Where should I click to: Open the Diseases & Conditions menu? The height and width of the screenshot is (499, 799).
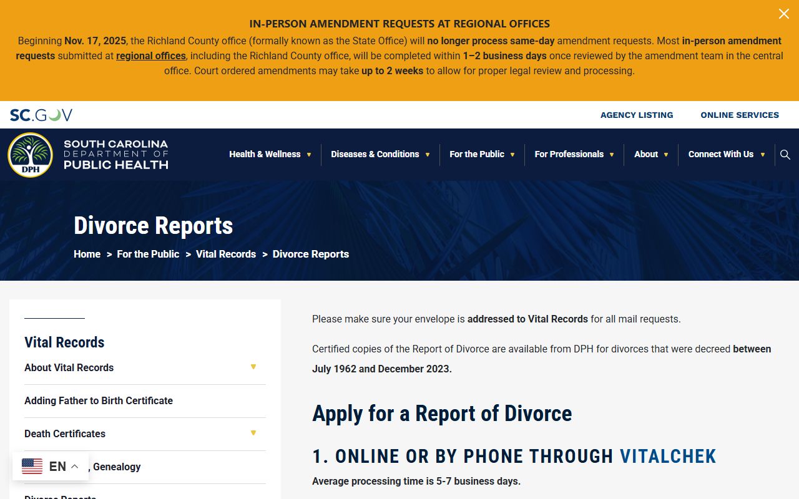pyautogui.click(x=375, y=154)
